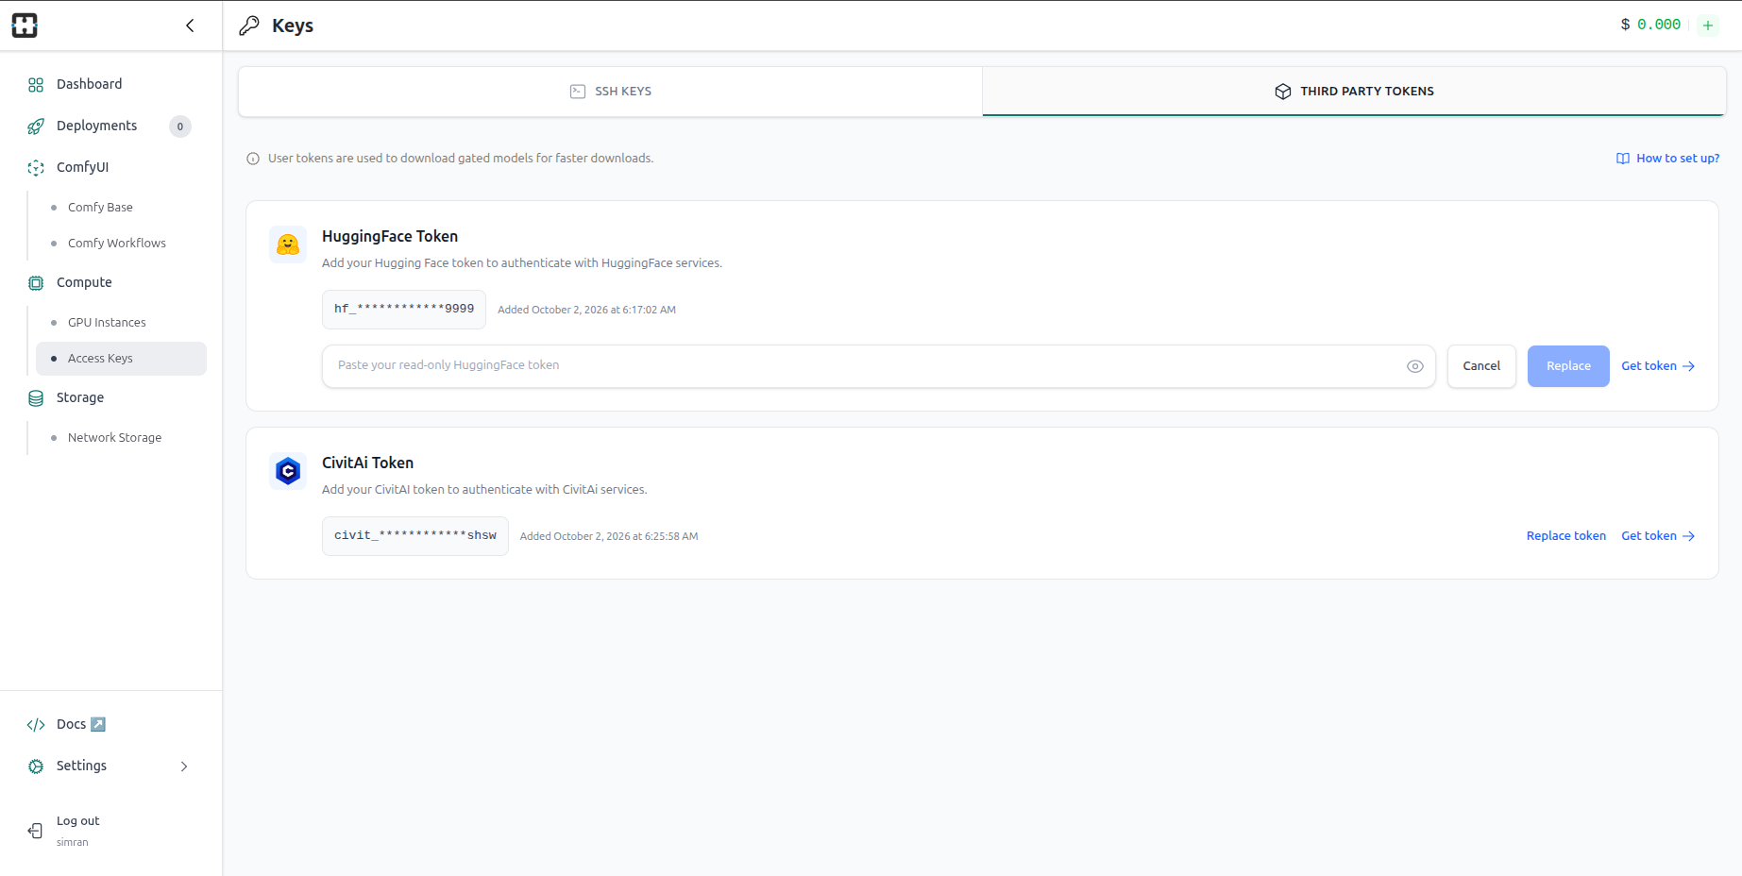Click the Deployments rocket icon
Viewport: 1742px width, 876px height.
(x=36, y=126)
